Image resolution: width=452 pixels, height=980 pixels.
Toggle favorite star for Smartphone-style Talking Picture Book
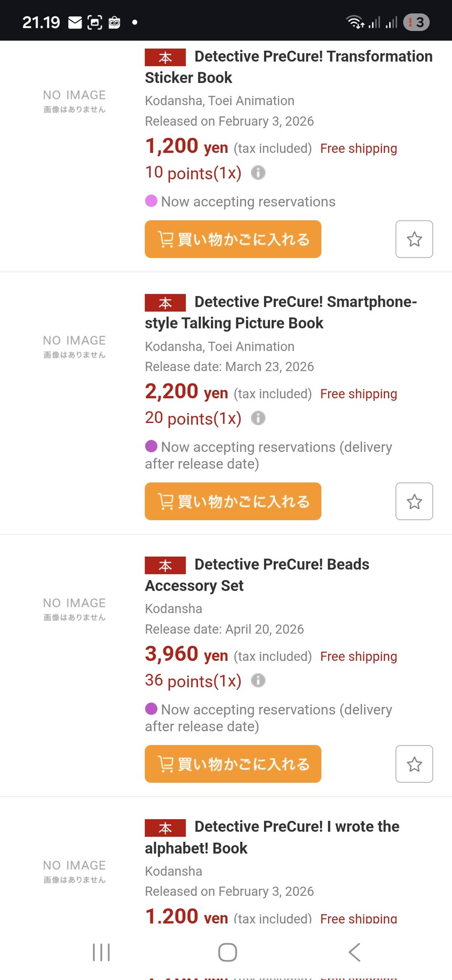tap(414, 501)
